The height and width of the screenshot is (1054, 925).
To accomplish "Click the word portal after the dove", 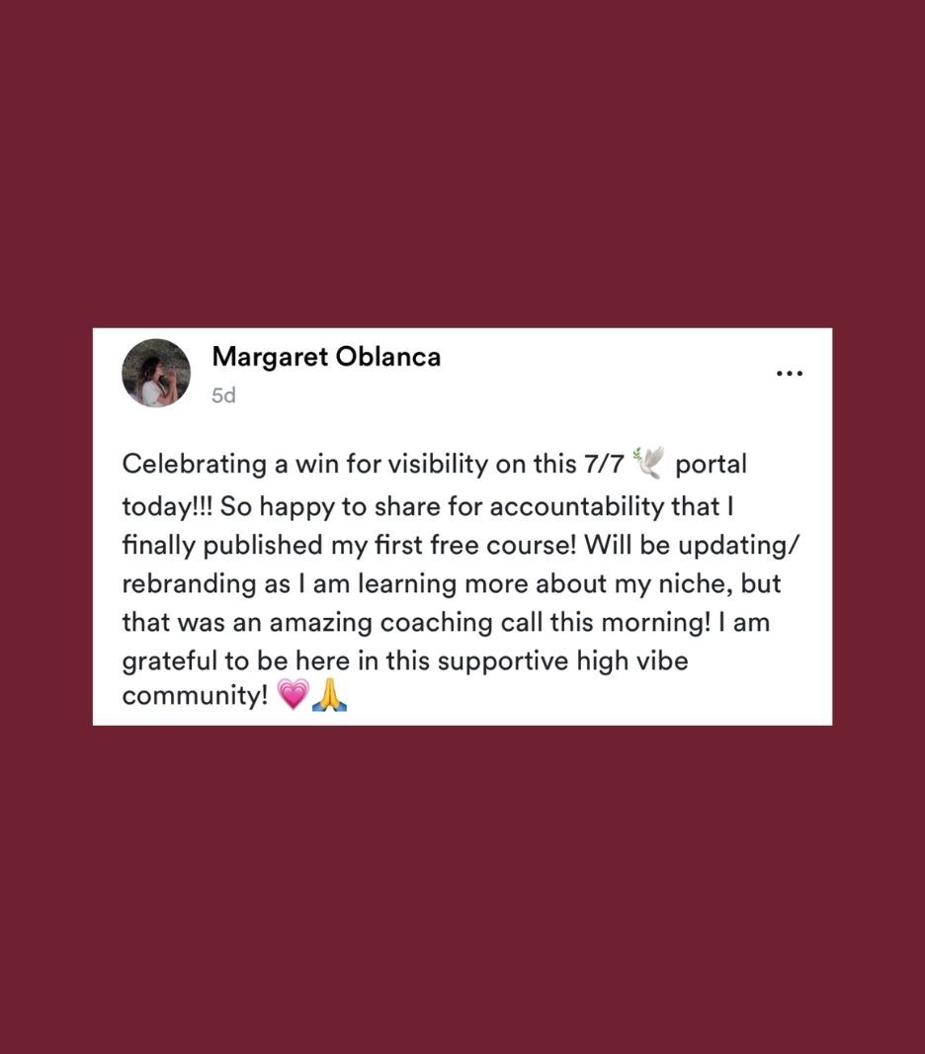I will [711, 465].
